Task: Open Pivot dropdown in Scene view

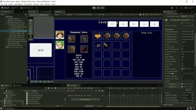Action: pyautogui.click(x=34, y=15)
